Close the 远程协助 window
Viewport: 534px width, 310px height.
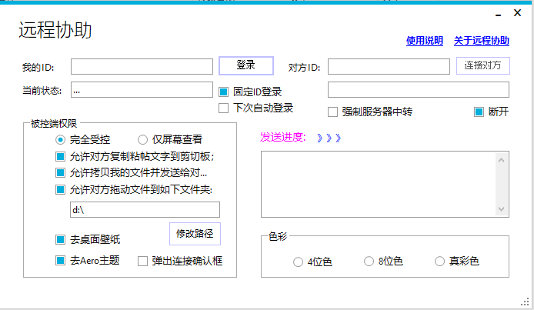pos(517,13)
